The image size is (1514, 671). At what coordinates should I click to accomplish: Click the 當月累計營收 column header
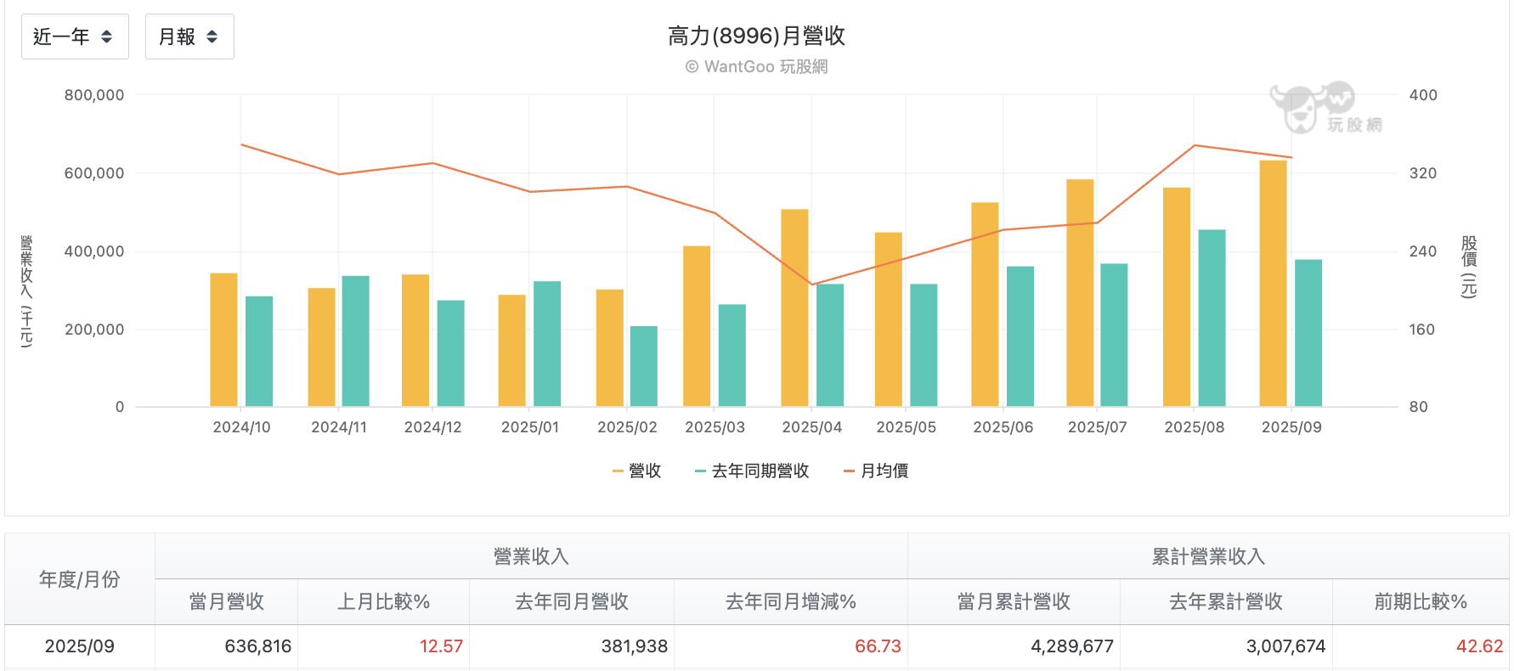click(1014, 602)
